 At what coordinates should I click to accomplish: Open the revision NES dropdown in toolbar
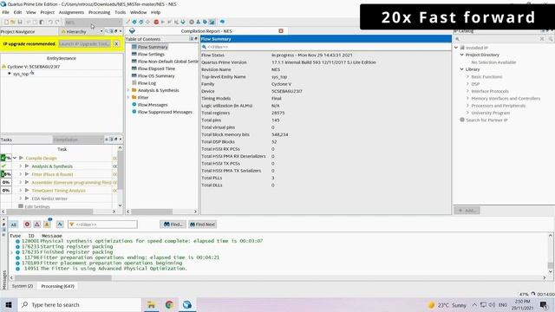(x=94, y=22)
